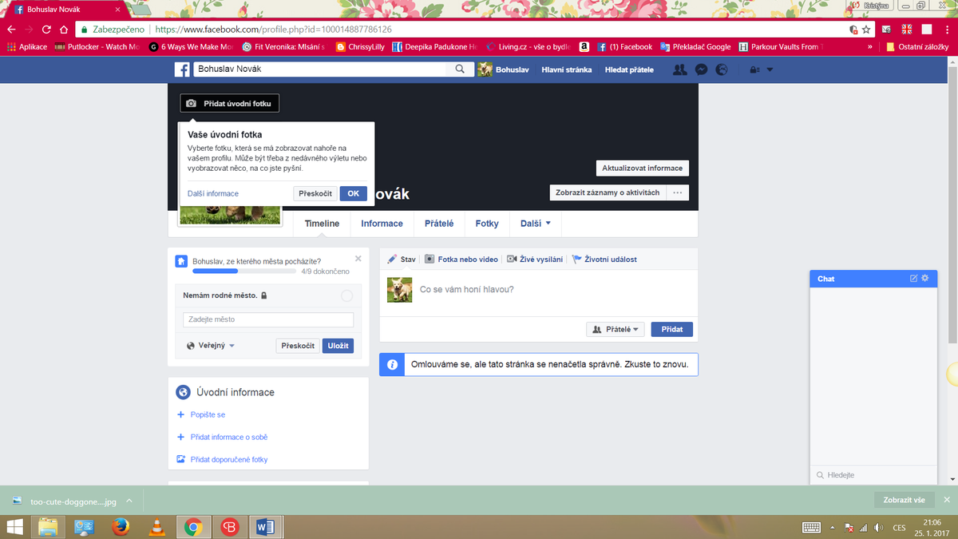The image size is (958, 539).
Task: Click the search magnifier icon
Action: point(460,69)
